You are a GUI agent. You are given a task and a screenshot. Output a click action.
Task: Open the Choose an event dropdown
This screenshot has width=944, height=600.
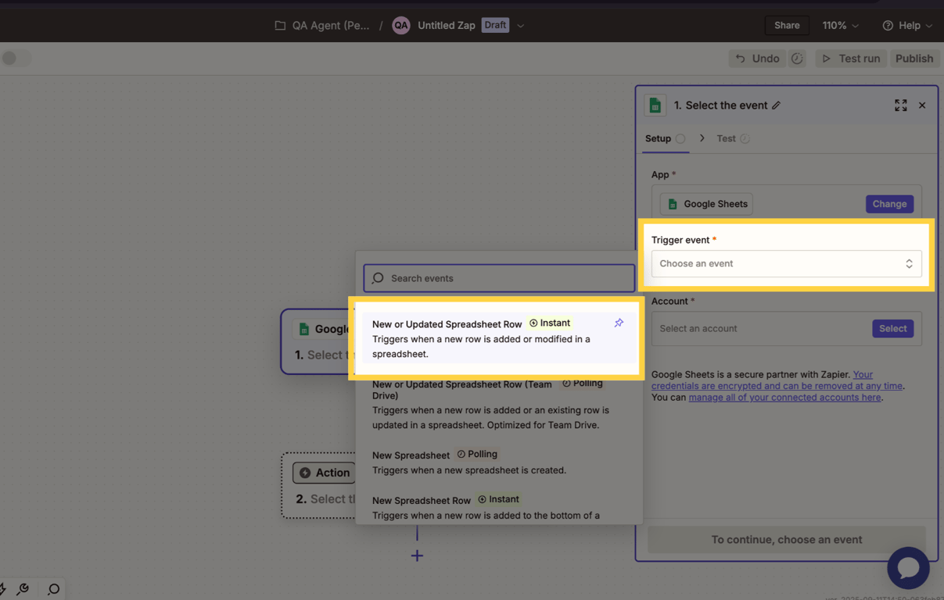[x=786, y=263]
